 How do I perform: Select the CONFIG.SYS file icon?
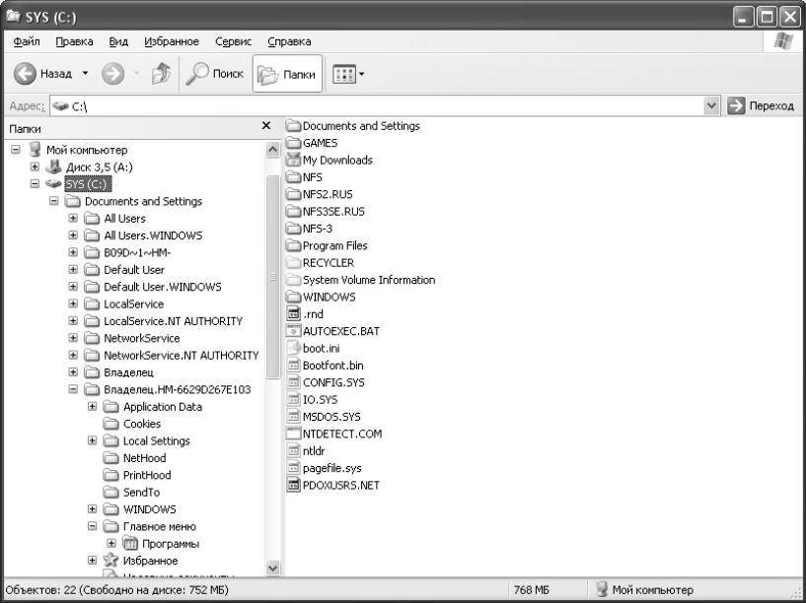tap(293, 382)
